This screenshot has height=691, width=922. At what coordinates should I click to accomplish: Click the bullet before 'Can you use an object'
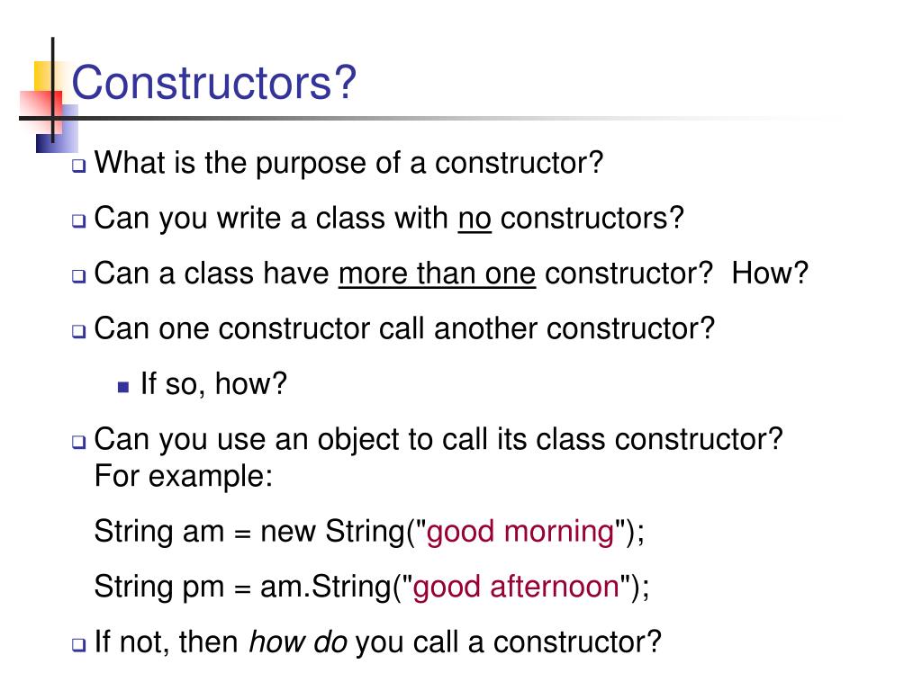coord(79,442)
